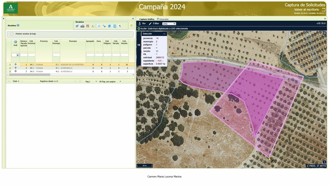The height and width of the screenshot is (185, 329).
Task: Toggle Mostrar recintos de baja checkbox
Action: pyautogui.click(x=12, y=34)
